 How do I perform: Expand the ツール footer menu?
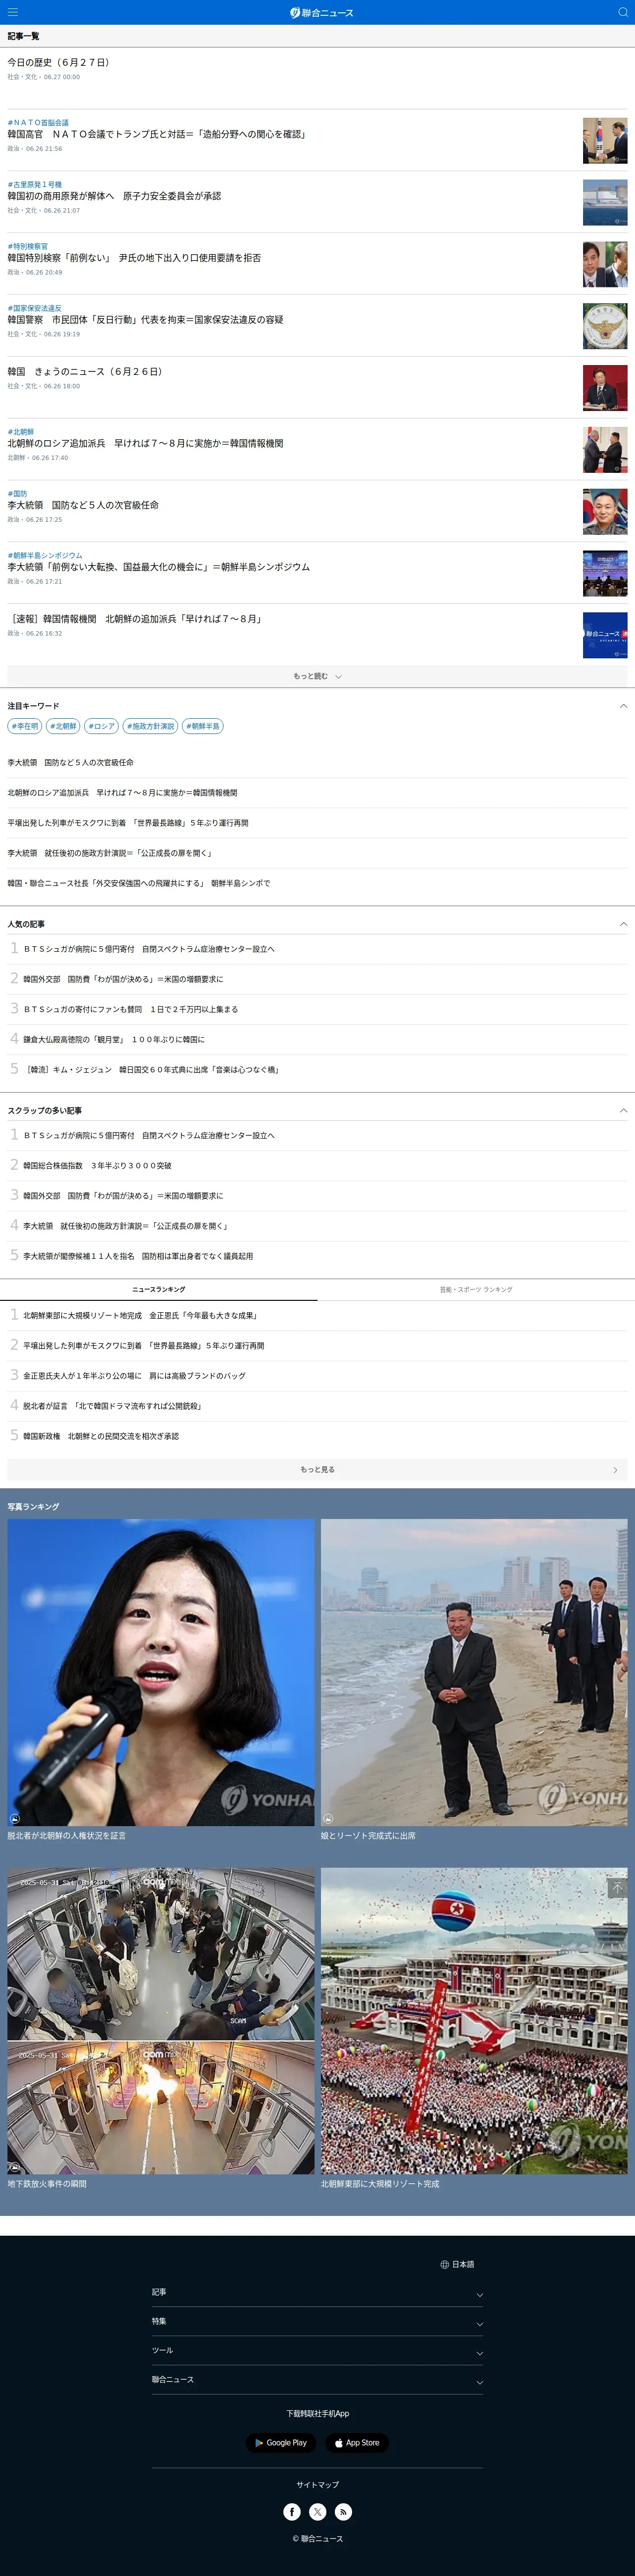(x=317, y=2350)
